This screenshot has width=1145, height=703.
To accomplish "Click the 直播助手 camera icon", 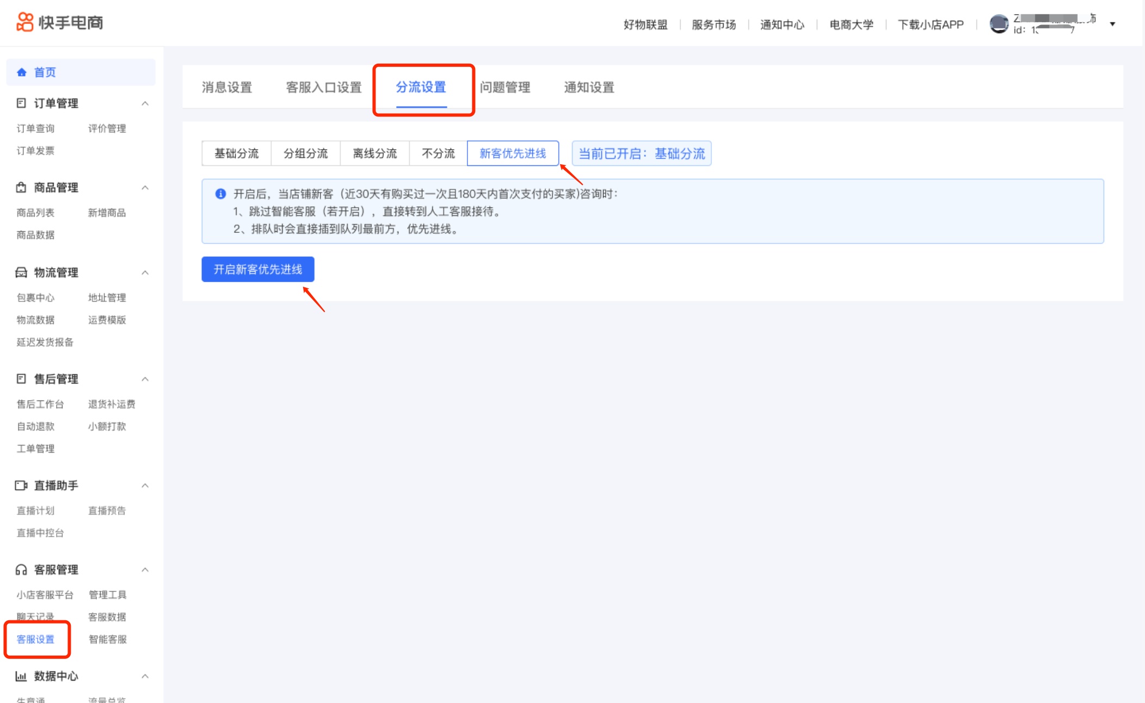I will click(21, 485).
